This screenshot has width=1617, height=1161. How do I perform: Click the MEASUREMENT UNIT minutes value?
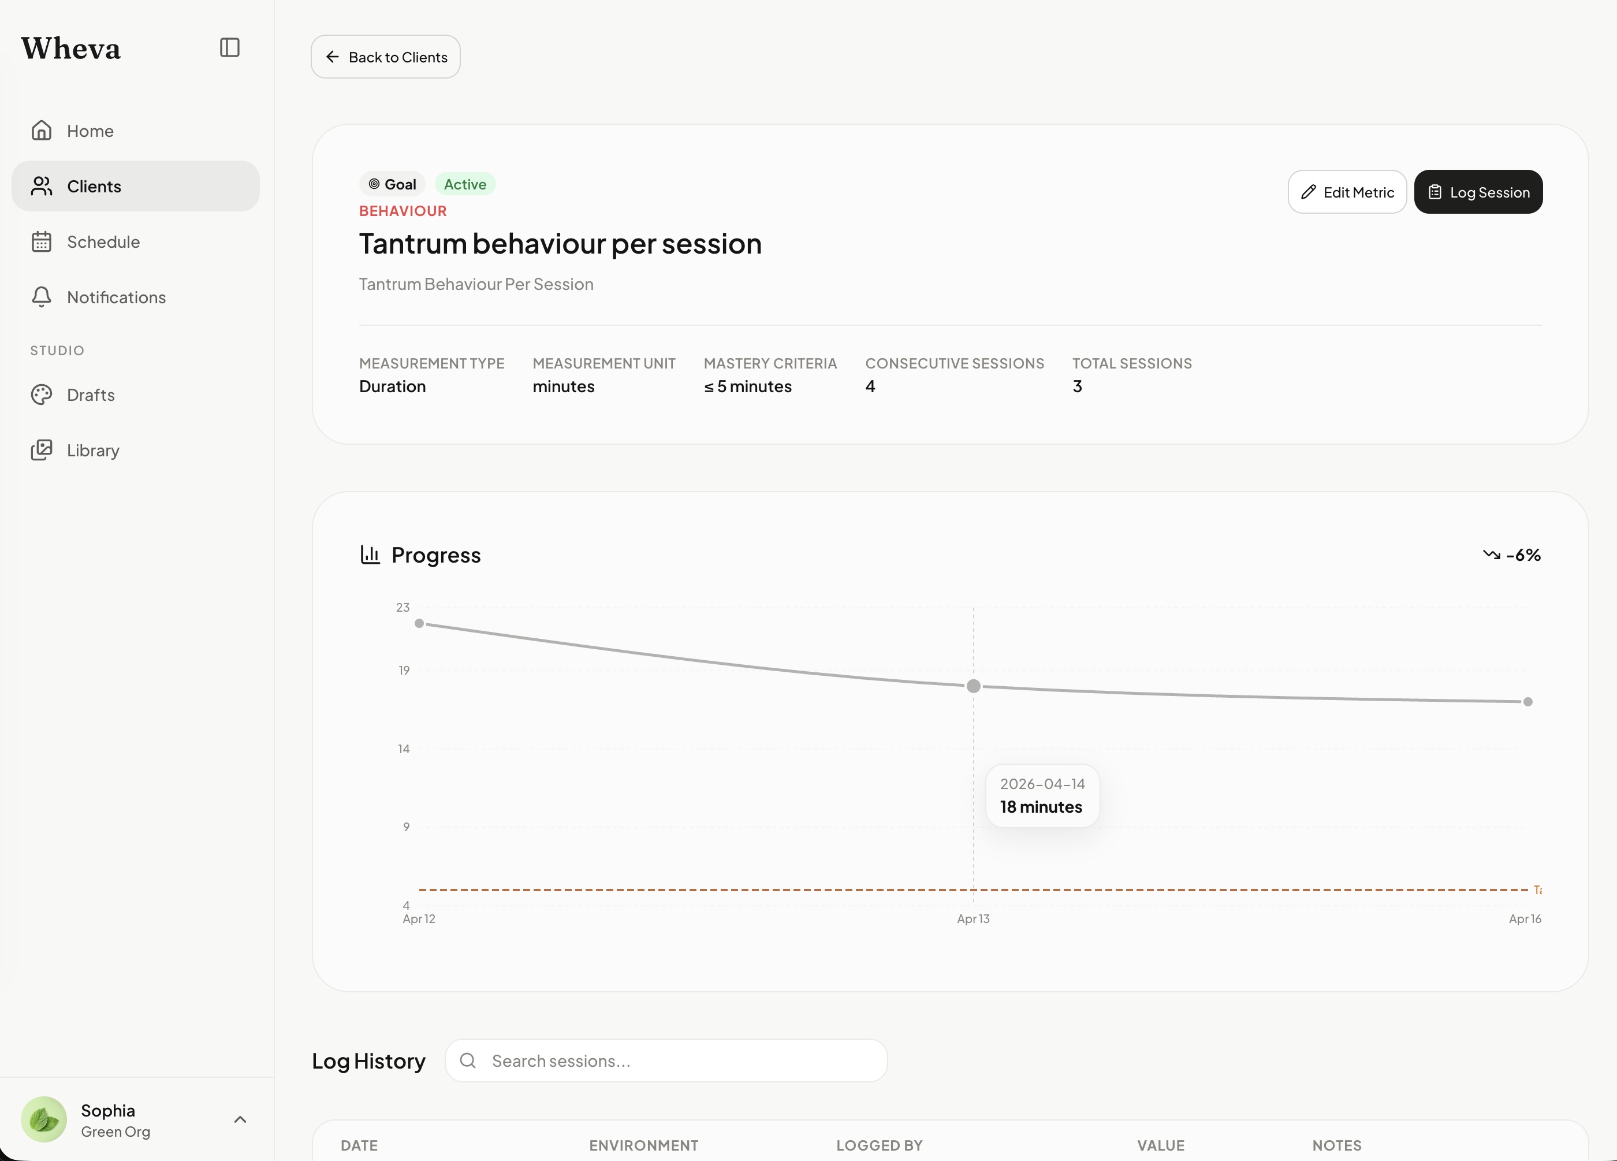click(563, 386)
